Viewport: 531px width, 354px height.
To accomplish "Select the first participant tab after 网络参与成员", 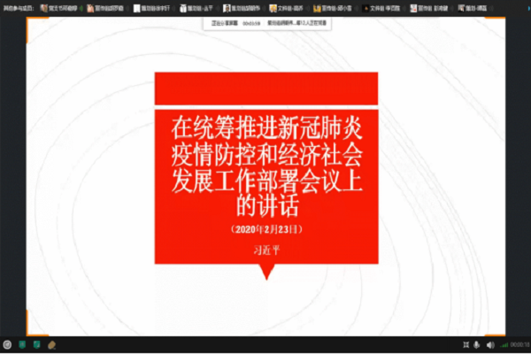I will 58,7.
